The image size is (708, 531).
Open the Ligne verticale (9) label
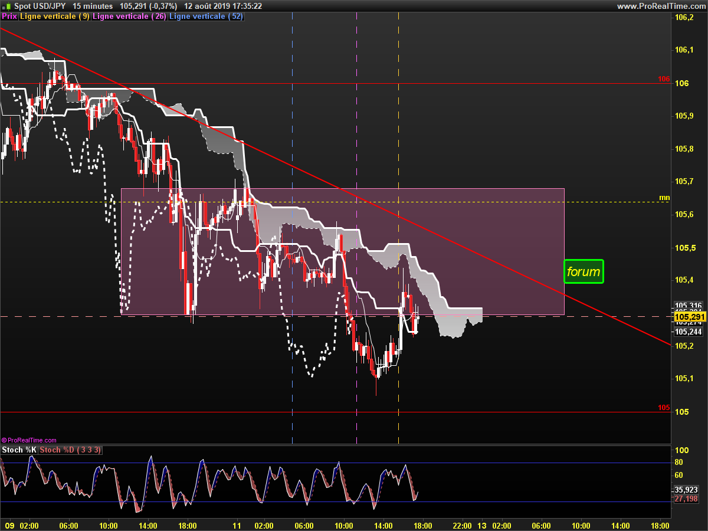click(x=55, y=17)
